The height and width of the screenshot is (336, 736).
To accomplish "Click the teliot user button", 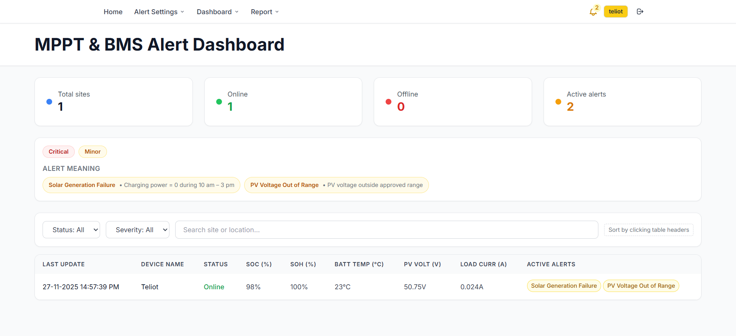I will click(616, 11).
